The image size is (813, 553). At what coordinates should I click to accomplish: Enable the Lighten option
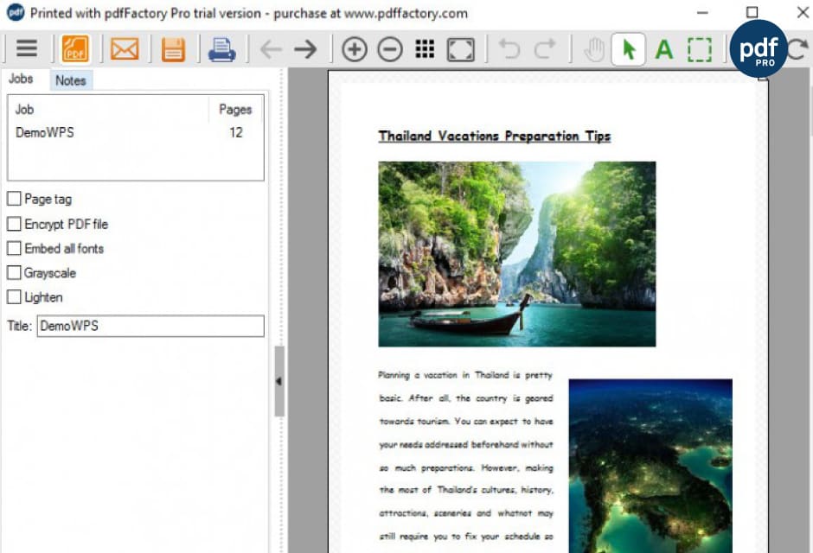click(14, 296)
